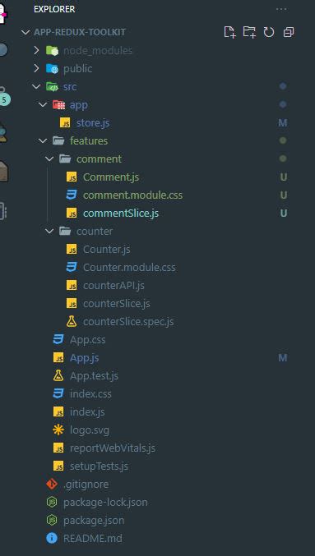Click the CSS icon beside App.css
Image resolution: width=315 pixels, height=556 pixels.
(58, 340)
